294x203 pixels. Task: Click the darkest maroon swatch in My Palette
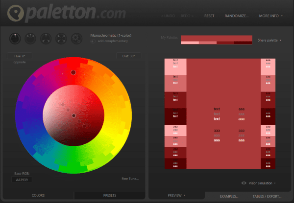(x=243, y=43)
